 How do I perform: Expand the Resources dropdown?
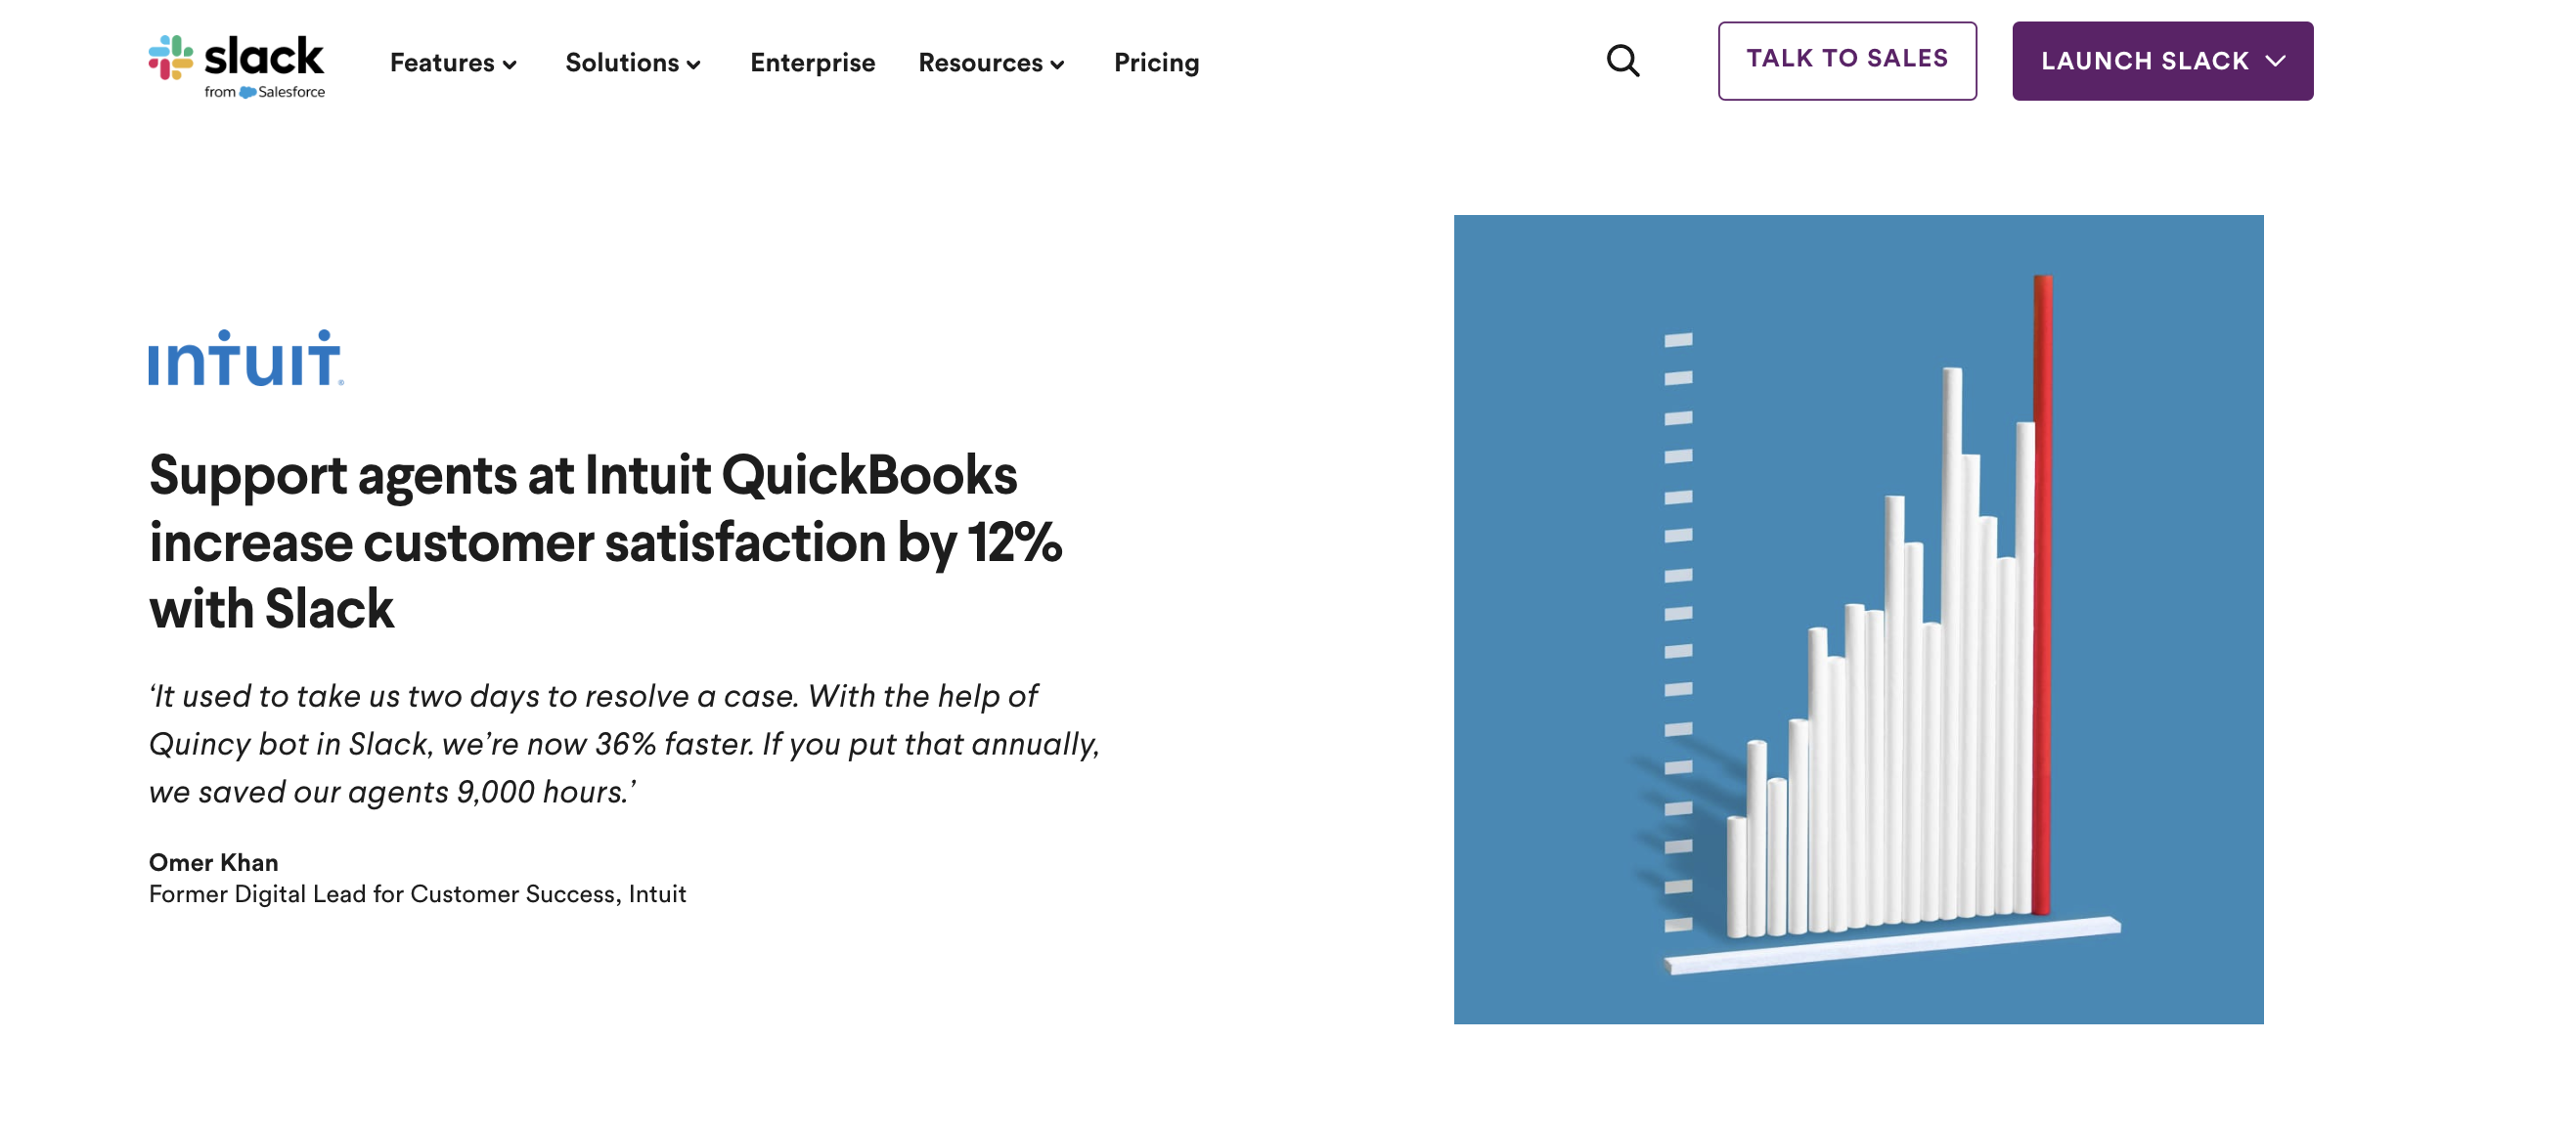[x=1059, y=64]
